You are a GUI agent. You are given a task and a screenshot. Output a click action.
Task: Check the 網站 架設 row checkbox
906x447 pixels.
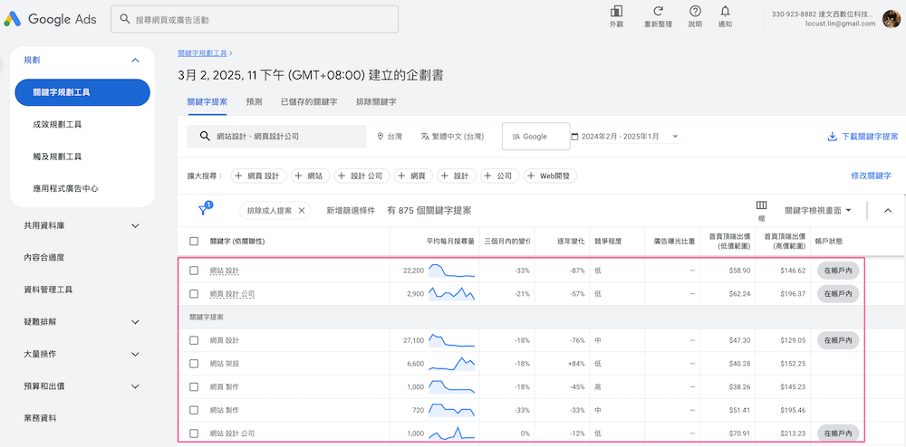pos(194,364)
